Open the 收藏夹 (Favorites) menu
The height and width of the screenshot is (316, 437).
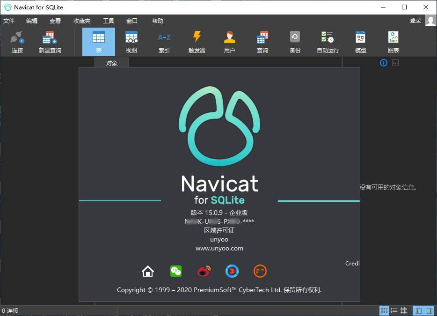tap(82, 21)
